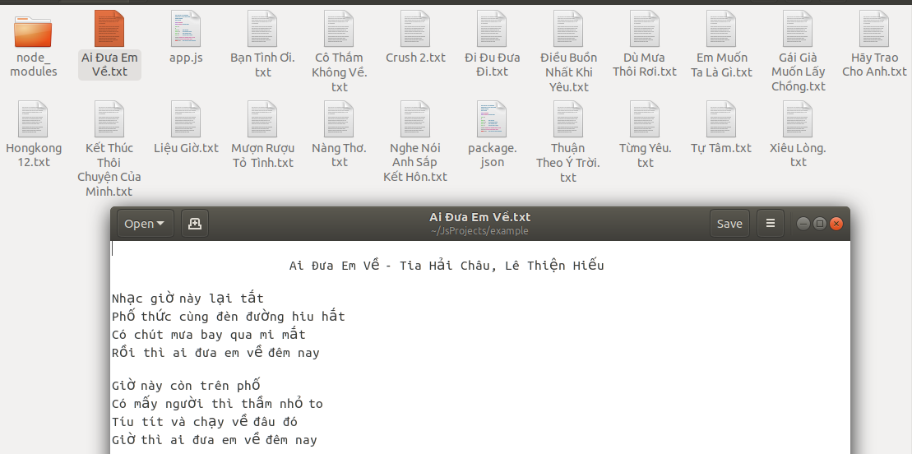Minimize the text editor window
The width and height of the screenshot is (912, 454).
click(x=803, y=224)
